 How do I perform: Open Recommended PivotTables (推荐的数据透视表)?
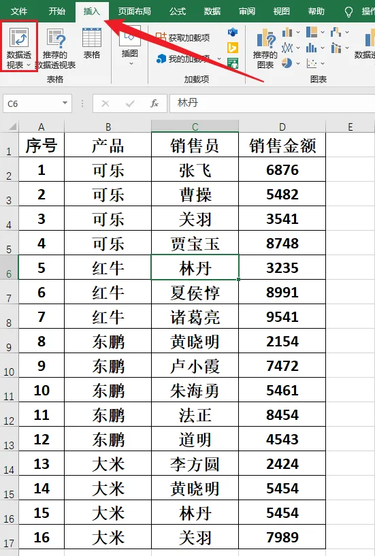pyautogui.click(x=56, y=49)
